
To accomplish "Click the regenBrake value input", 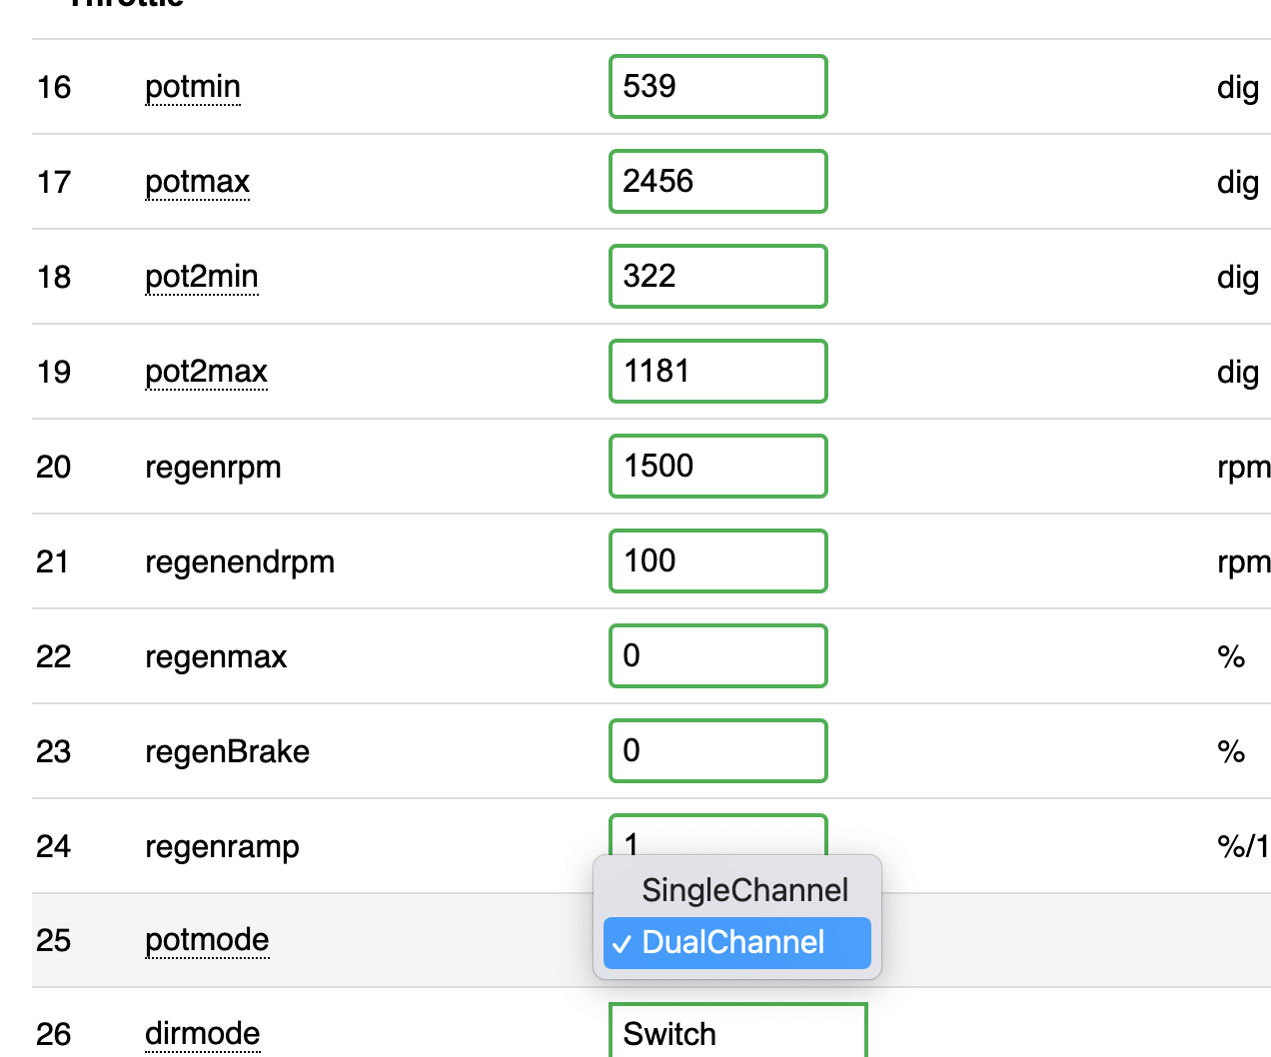I will point(717,751).
